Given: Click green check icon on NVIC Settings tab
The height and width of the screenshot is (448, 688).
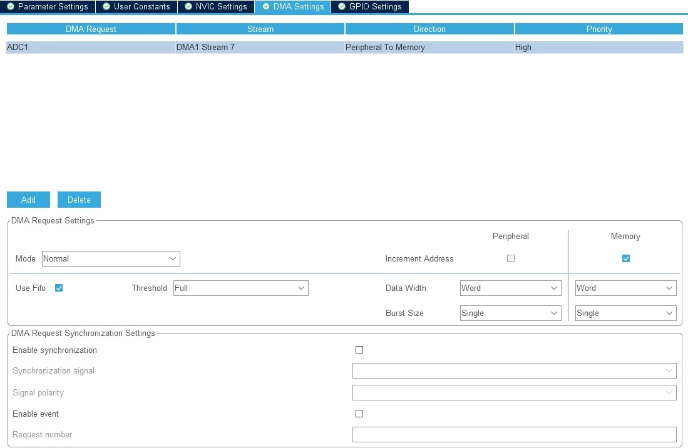Looking at the screenshot, I should pyautogui.click(x=188, y=7).
